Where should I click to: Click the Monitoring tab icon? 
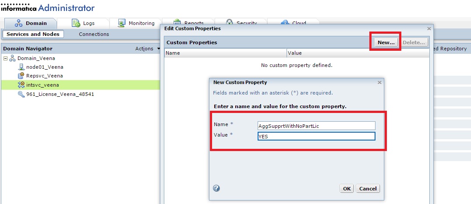click(122, 23)
